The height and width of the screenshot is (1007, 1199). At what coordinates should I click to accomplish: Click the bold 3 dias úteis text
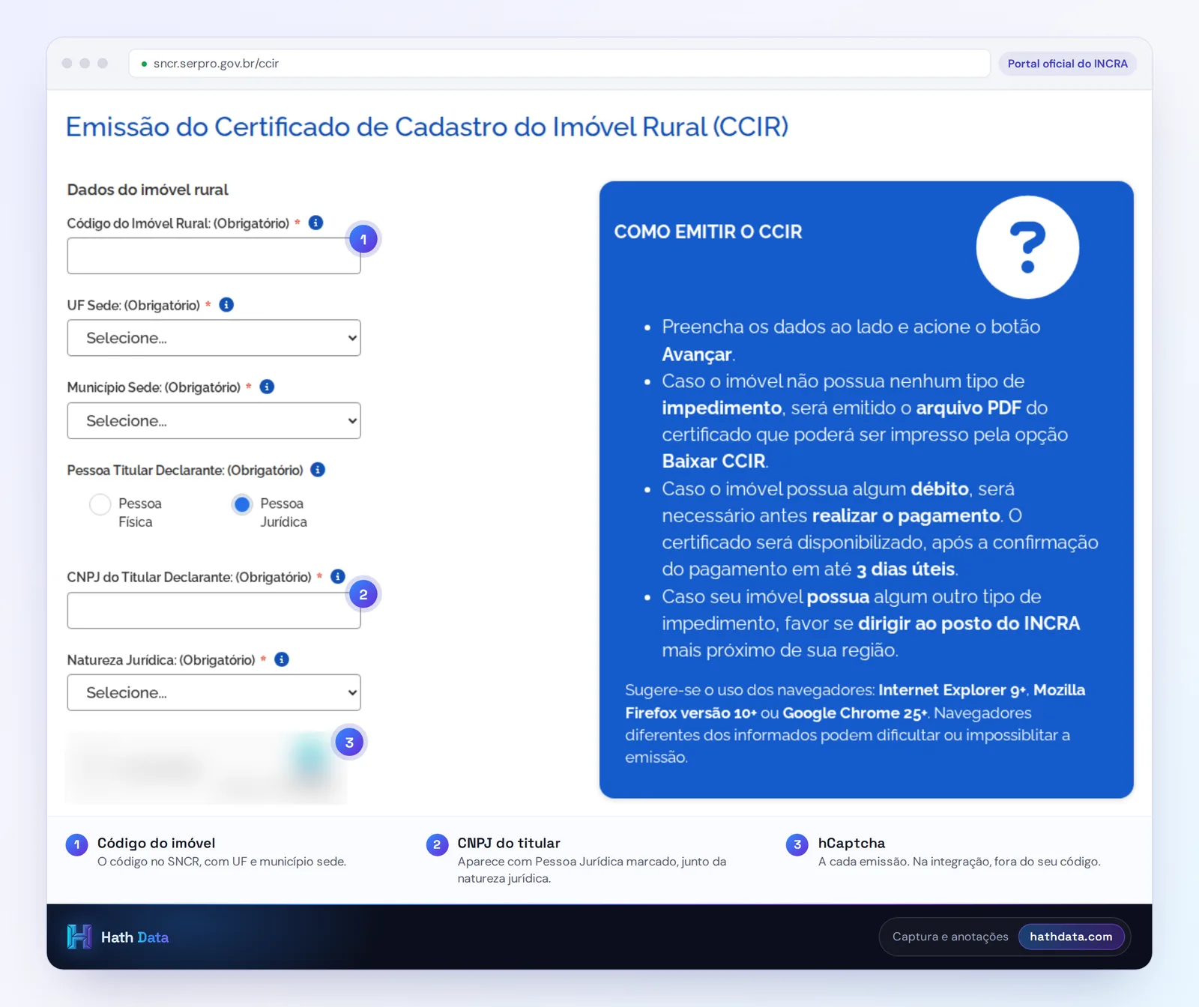pos(906,569)
